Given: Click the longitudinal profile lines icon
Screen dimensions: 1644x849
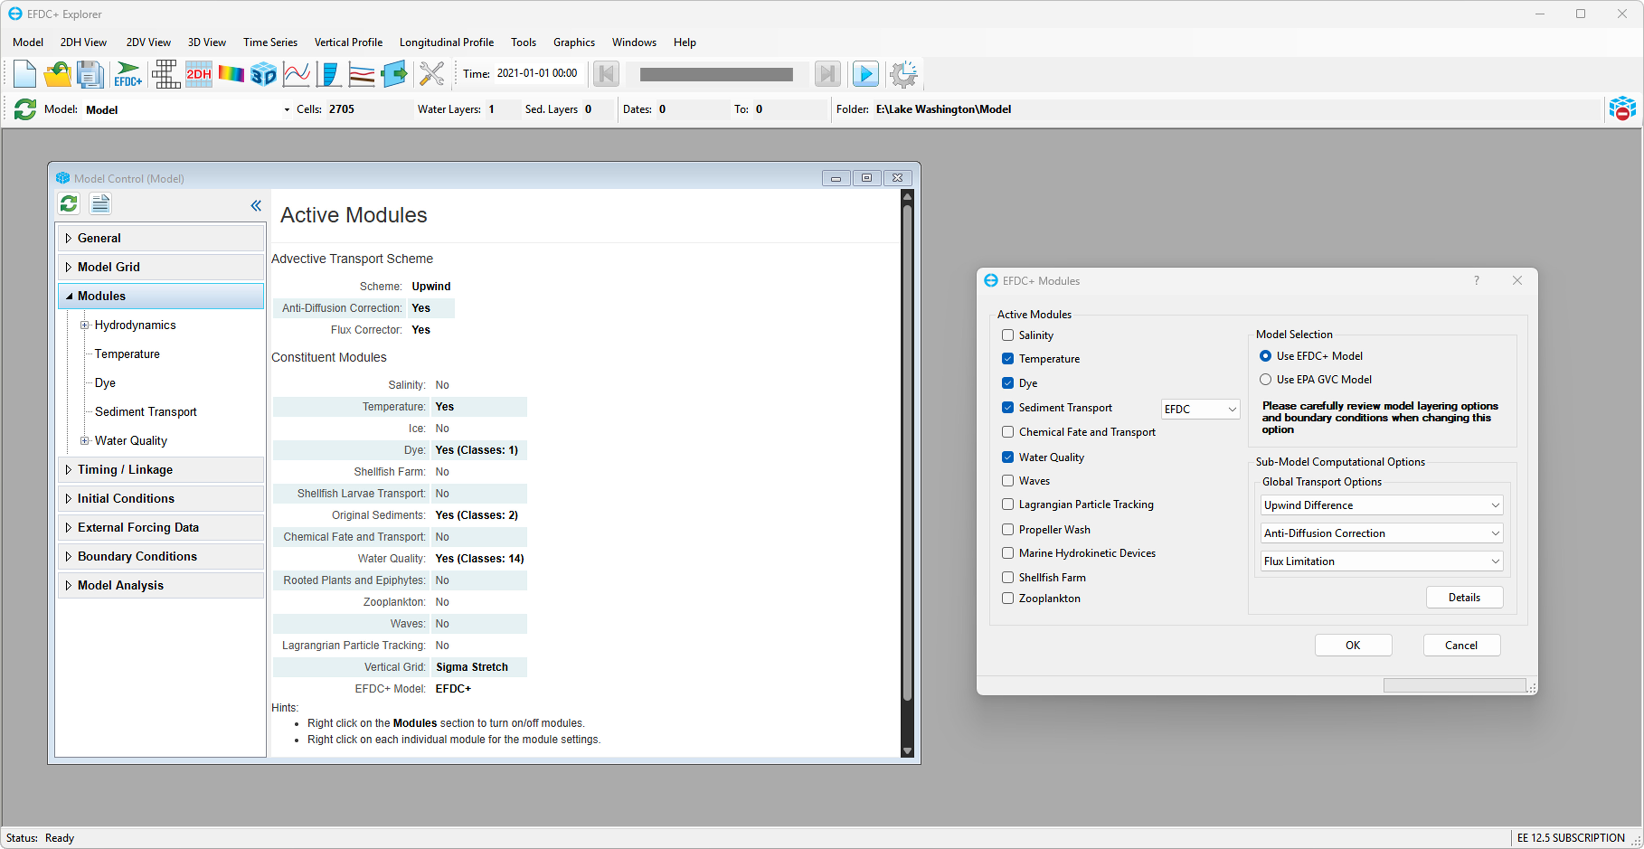Looking at the screenshot, I should click(x=361, y=74).
